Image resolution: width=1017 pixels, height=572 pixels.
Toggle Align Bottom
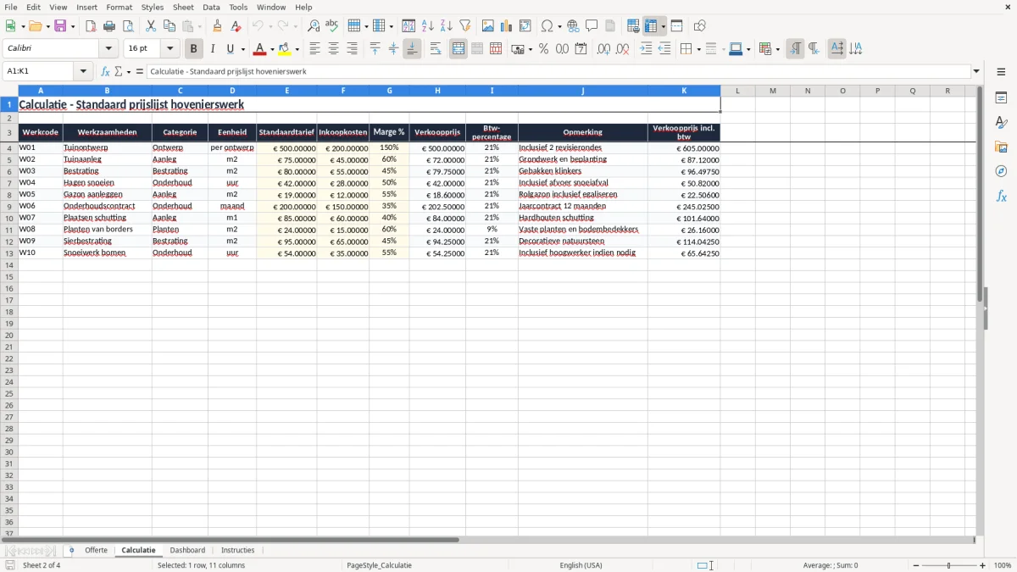coord(412,49)
